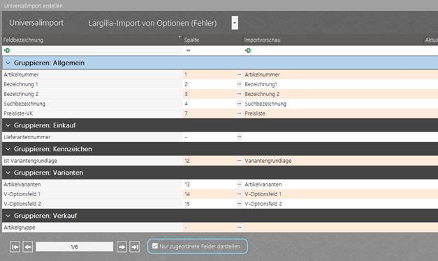
Task: Click the page number field showing 1/6
Action: (x=74, y=247)
